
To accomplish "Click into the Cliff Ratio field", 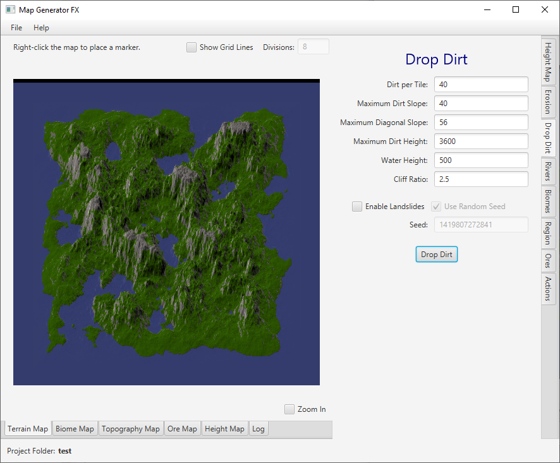I will (x=480, y=179).
